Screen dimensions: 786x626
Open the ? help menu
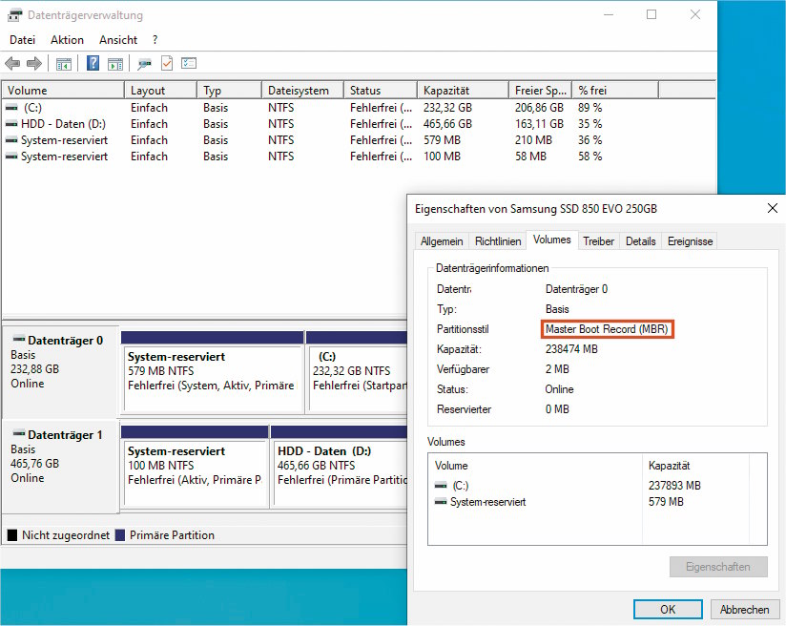(155, 40)
